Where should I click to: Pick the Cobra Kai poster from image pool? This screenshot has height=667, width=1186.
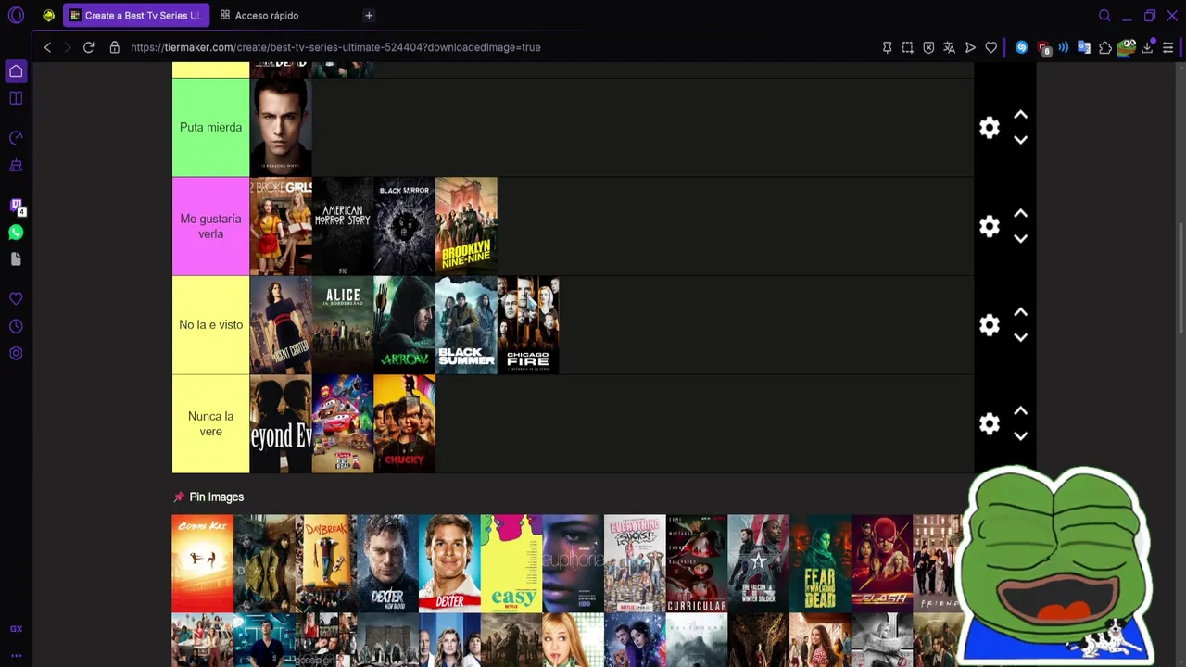(x=202, y=563)
